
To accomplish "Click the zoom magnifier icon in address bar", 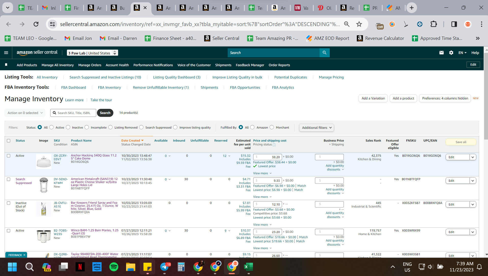I will [x=347, y=24].
